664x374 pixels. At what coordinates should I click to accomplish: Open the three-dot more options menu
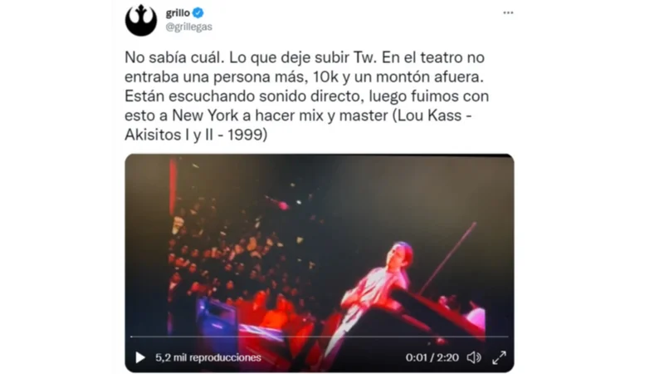[508, 12]
